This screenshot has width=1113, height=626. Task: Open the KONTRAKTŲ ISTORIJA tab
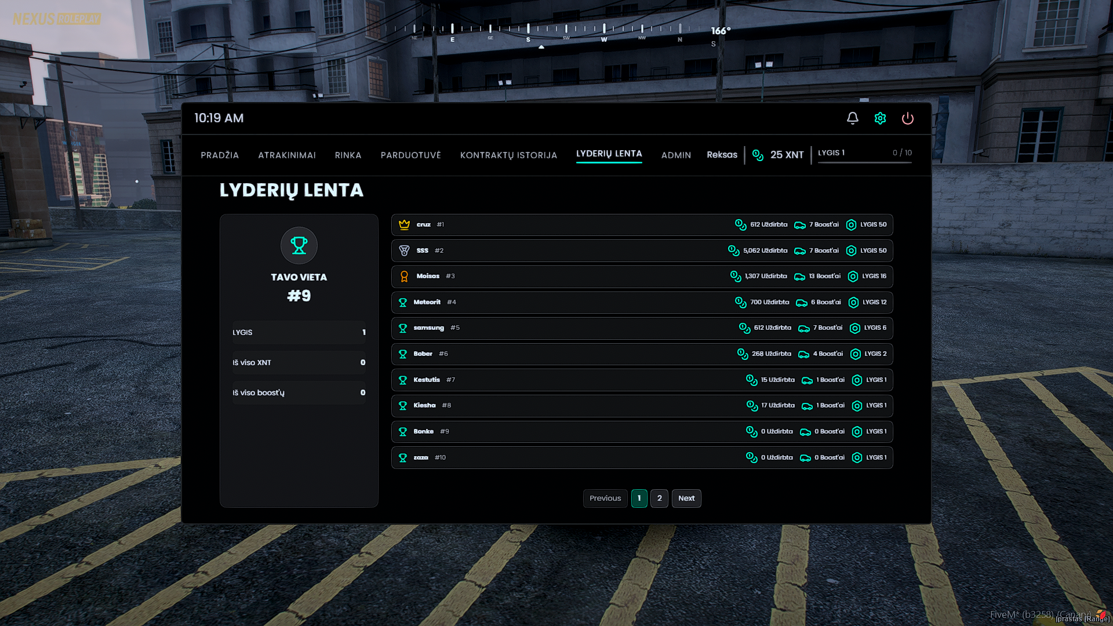tap(508, 155)
